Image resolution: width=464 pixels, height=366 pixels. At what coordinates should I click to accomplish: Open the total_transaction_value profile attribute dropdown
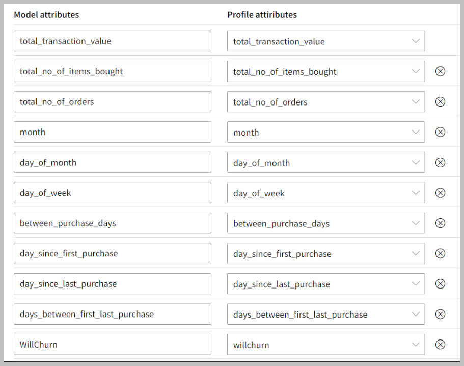click(325, 41)
